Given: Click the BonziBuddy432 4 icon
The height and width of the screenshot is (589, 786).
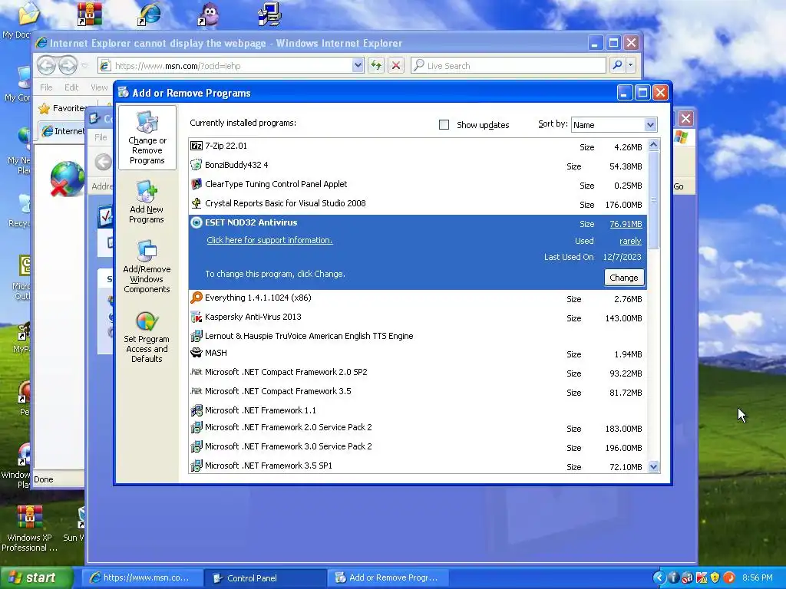Looking at the screenshot, I should tap(196, 165).
